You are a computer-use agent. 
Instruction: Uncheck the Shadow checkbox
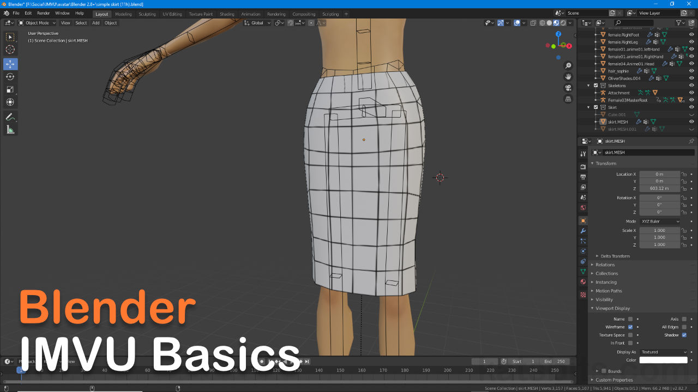[x=684, y=335]
